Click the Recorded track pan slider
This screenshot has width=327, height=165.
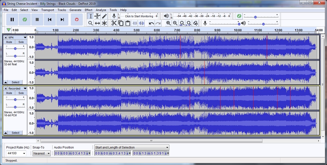click(15, 107)
